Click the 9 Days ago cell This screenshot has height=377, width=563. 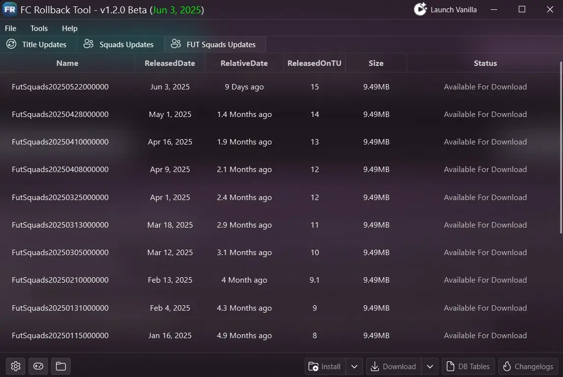coord(244,87)
